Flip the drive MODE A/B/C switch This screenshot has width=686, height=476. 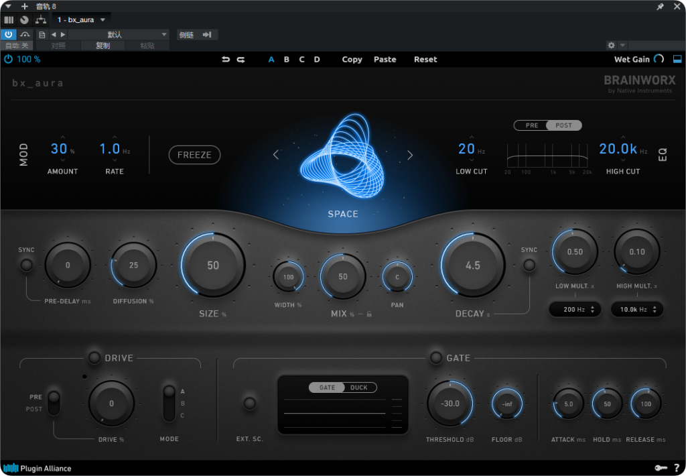click(x=169, y=404)
